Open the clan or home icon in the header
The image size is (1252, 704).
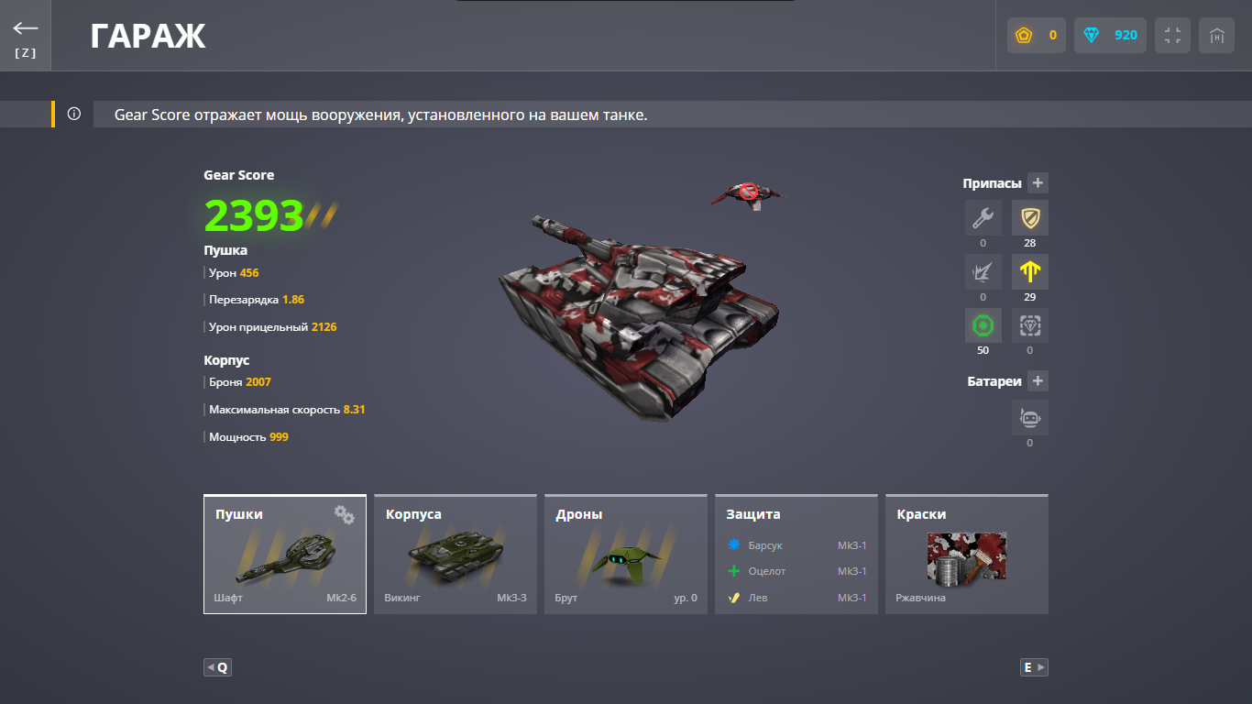(1216, 36)
